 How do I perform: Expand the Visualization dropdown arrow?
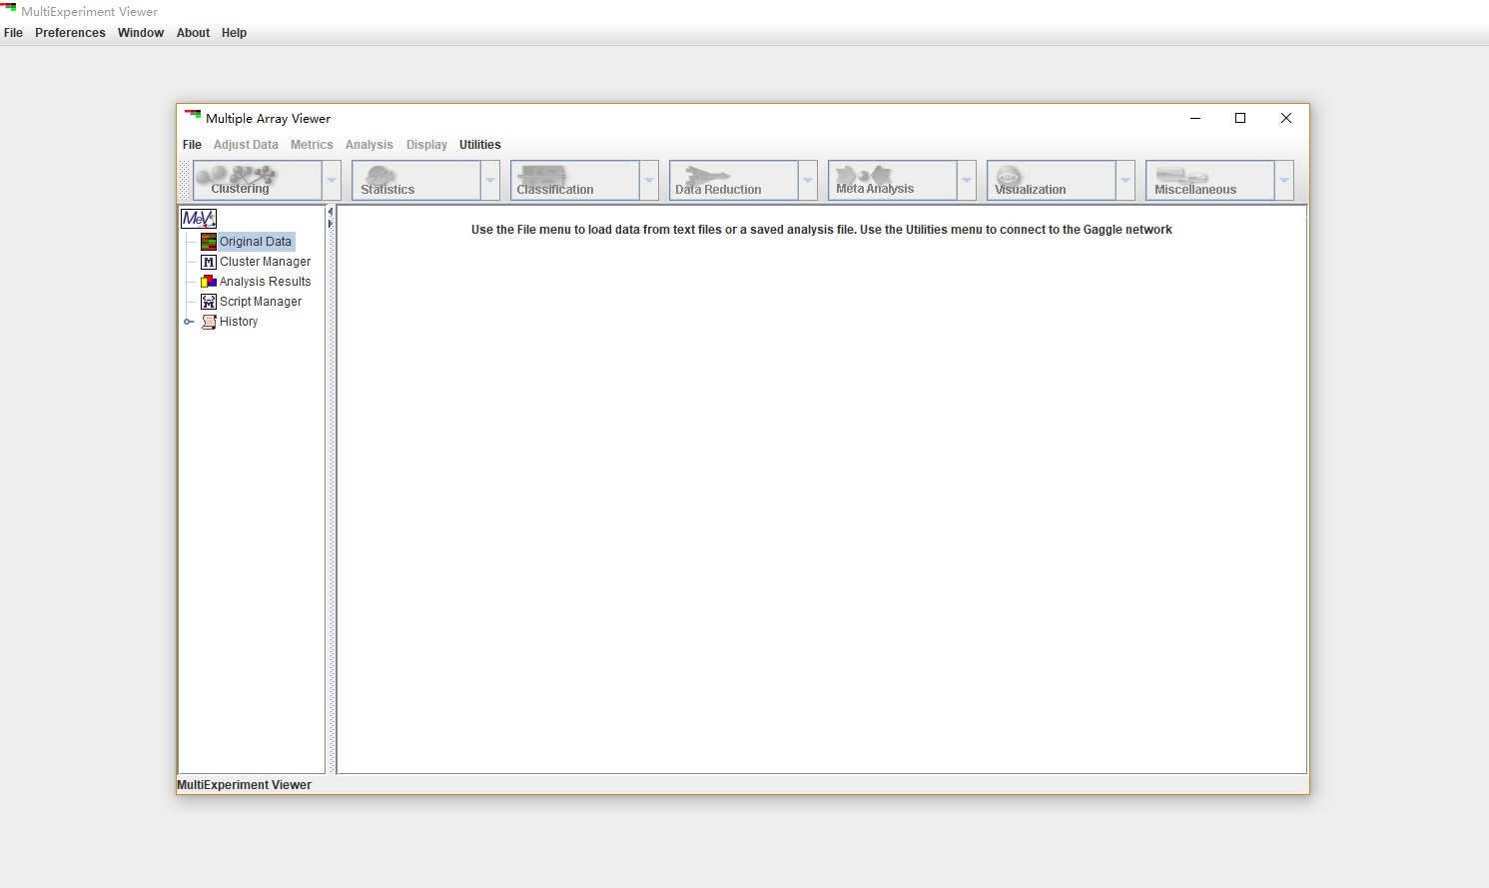(x=1125, y=181)
